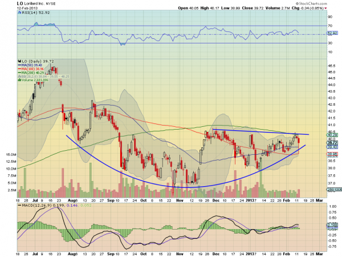Click the 'Chg -0.34 (-0.85%)' text

[308, 8]
